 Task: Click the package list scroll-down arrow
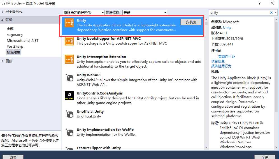click(x=206, y=147)
